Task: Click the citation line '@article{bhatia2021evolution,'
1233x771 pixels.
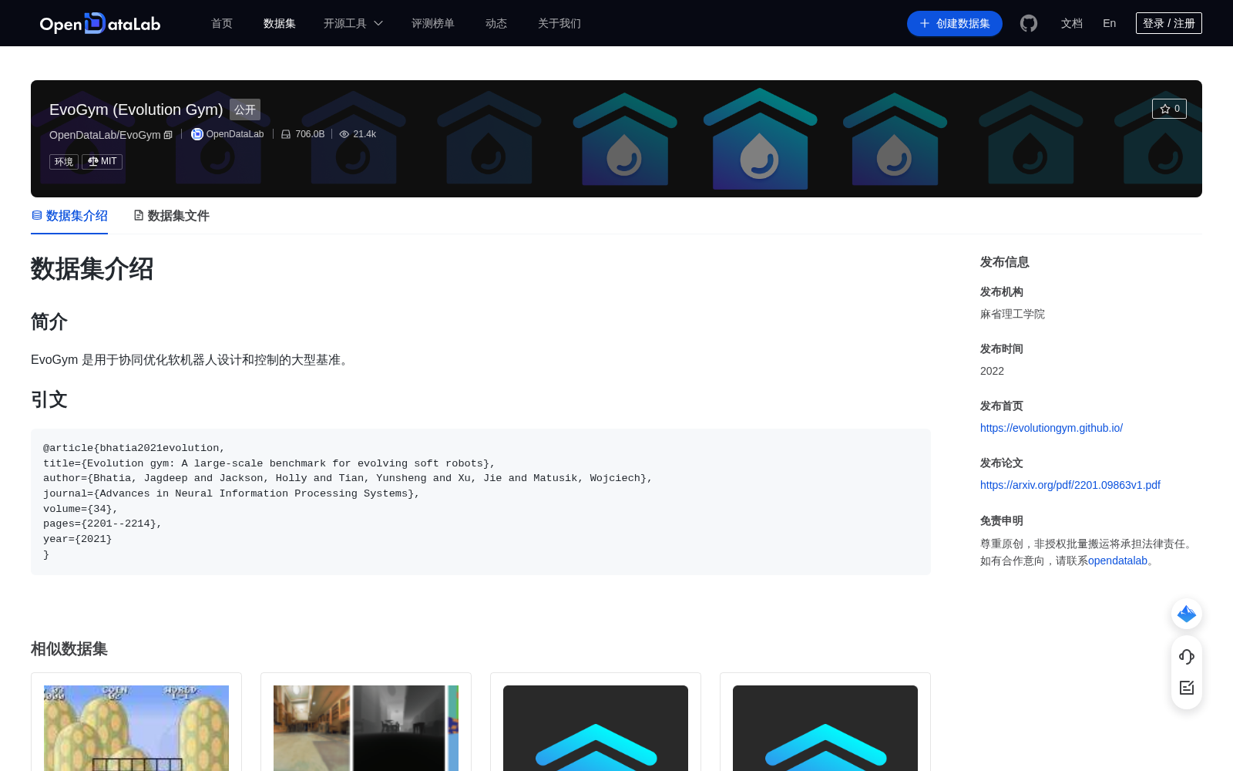Action: click(x=134, y=448)
